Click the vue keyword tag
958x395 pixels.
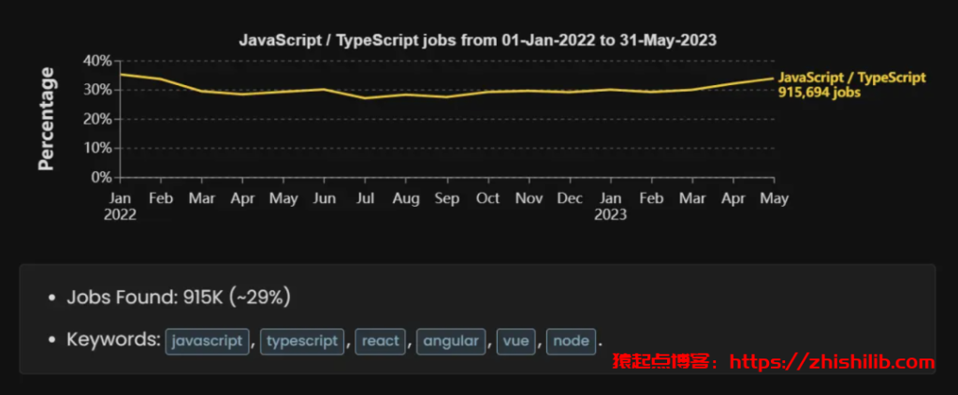pos(516,342)
